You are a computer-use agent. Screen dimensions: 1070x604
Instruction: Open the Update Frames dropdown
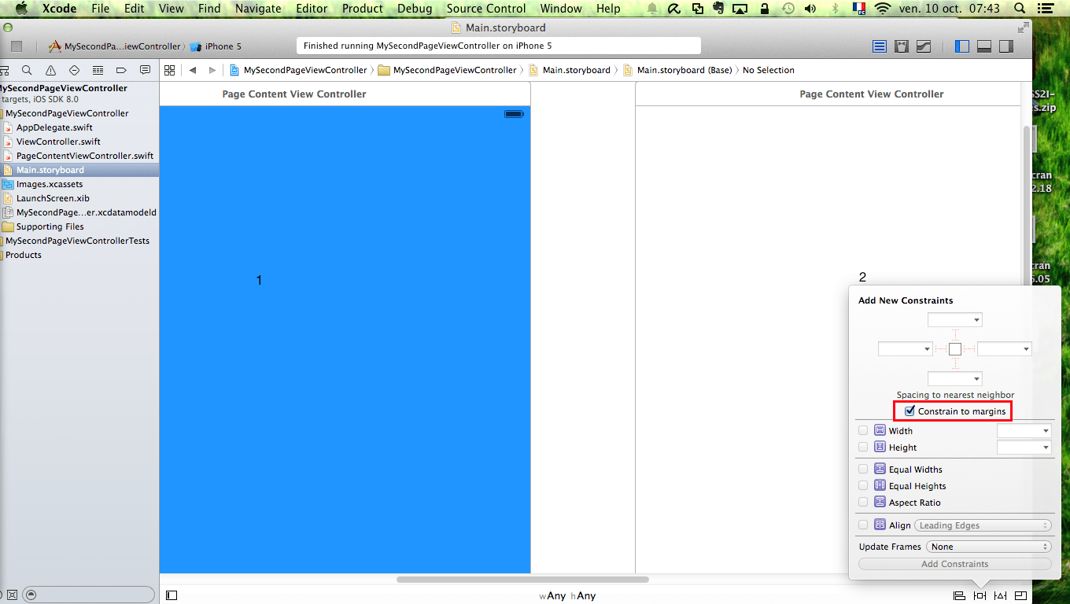point(988,546)
